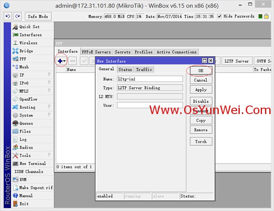274x211 pixels.
Task: Click Exit in the sidebar
Action: pos(33,204)
